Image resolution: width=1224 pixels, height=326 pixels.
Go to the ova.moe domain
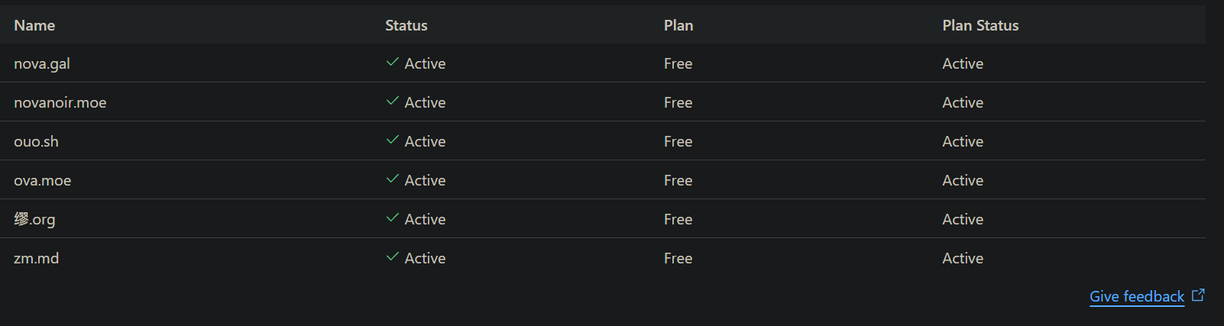tap(43, 181)
